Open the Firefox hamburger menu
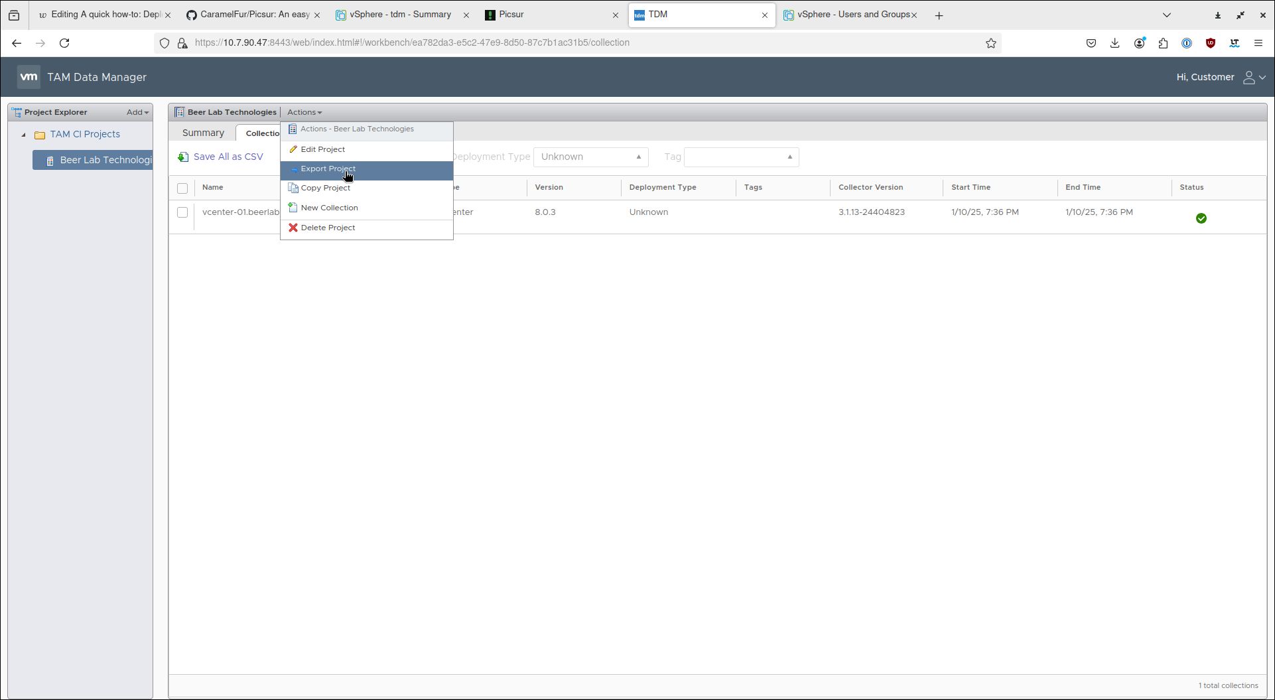The width and height of the screenshot is (1275, 700). [1258, 43]
